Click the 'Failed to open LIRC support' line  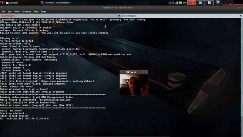click(55, 33)
